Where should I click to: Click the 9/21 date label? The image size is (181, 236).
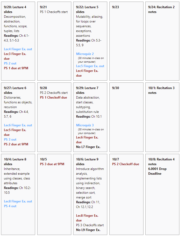tap(43, 7)
